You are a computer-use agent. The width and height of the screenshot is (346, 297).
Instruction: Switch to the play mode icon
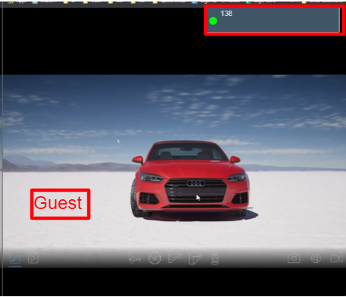pos(33,258)
